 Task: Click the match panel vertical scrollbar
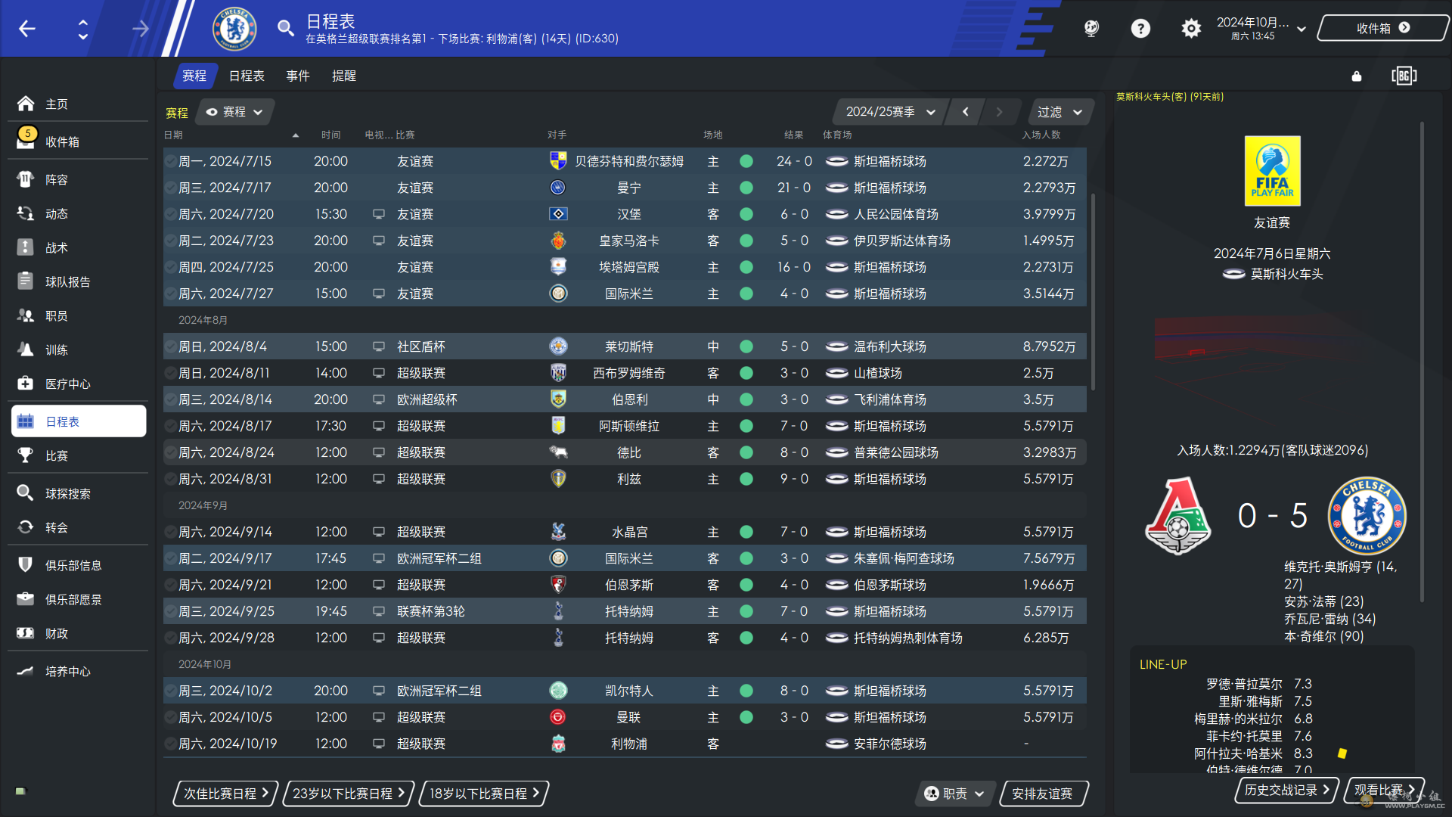click(x=1422, y=362)
